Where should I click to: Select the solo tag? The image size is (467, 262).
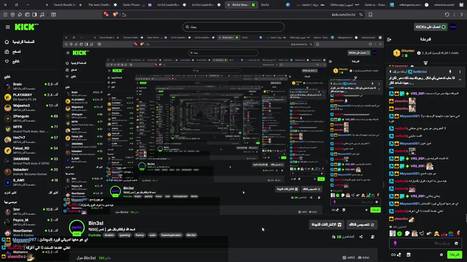tap(153, 235)
